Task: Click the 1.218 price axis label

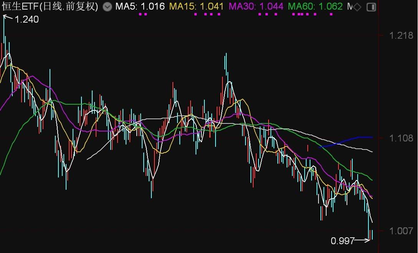Action: coord(401,35)
